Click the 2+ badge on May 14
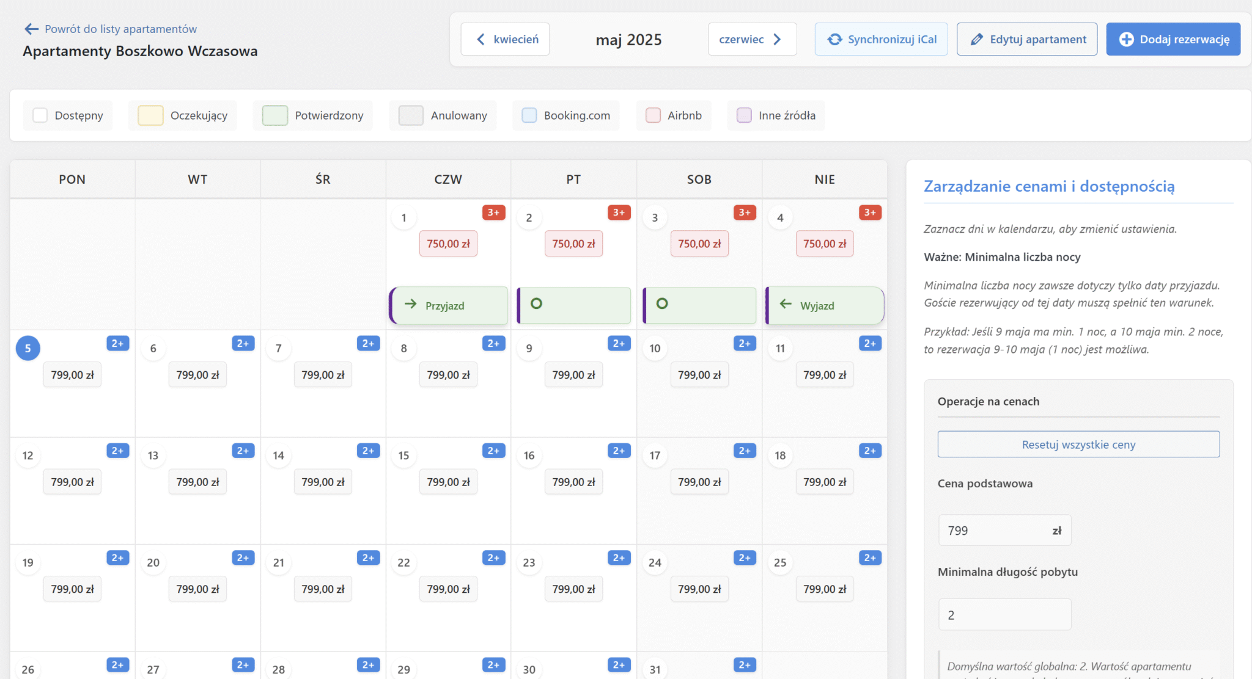This screenshot has width=1252, height=679. 369,451
